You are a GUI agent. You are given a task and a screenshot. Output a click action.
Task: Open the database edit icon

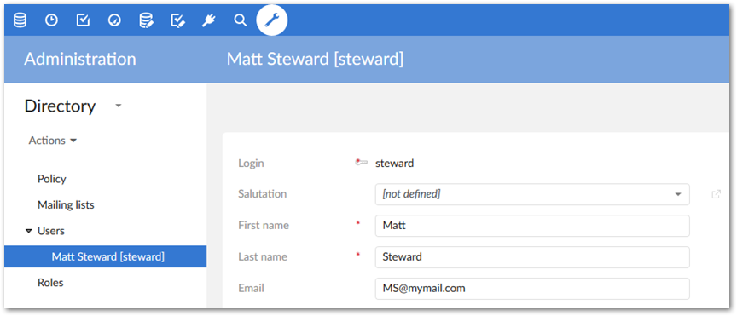click(x=146, y=20)
